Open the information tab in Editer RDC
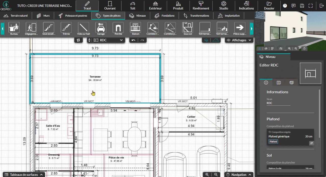Viewport: 326px width, 177px height. click(x=266, y=82)
